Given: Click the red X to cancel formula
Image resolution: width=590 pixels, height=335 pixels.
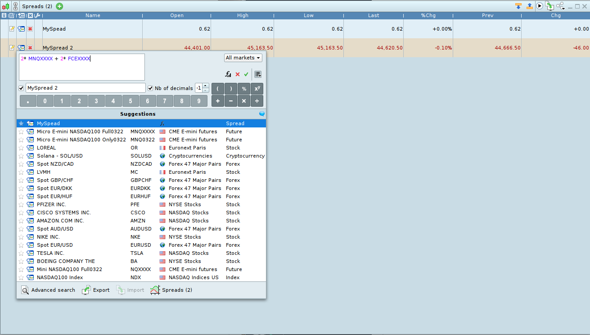Looking at the screenshot, I should (x=238, y=74).
